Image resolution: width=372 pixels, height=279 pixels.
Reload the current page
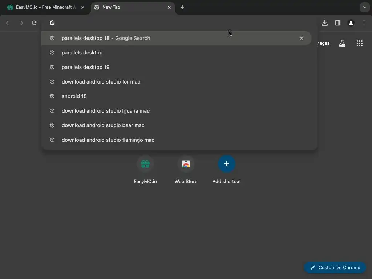click(x=34, y=23)
